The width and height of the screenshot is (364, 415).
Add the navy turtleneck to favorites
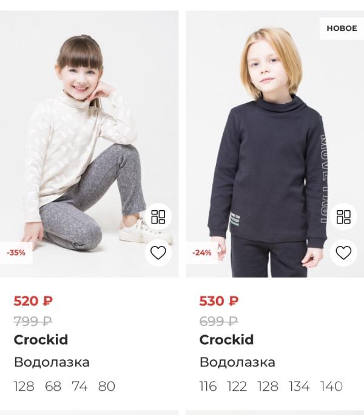tap(343, 253)
